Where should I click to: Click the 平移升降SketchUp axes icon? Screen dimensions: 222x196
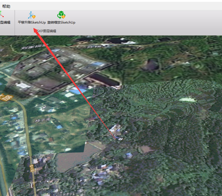(32, 15)
